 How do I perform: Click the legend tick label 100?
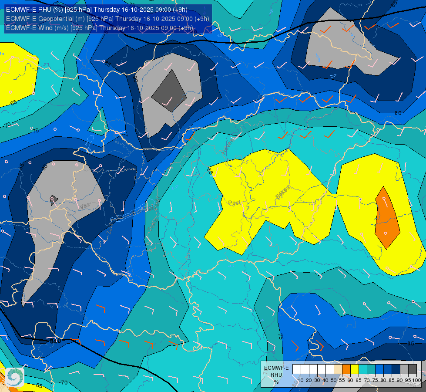(416, 380)
